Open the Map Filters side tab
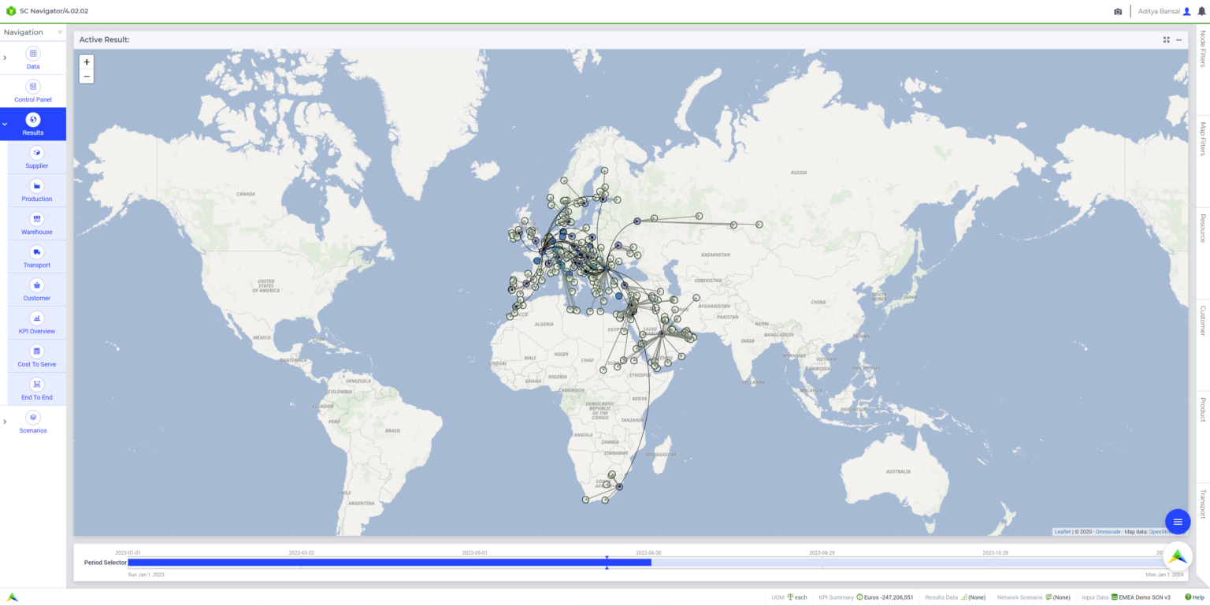Viewport: 1210px width, 606px height. pos(1202,139)
